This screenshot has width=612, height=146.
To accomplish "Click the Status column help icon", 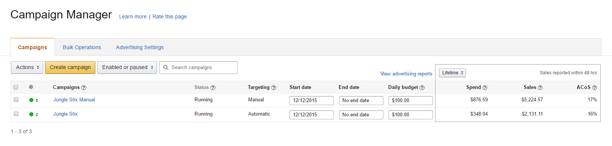I will pyautogui.click(x=213, y=87).
